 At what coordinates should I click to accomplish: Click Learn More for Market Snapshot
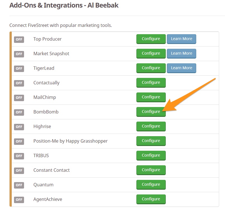[181, 53]
